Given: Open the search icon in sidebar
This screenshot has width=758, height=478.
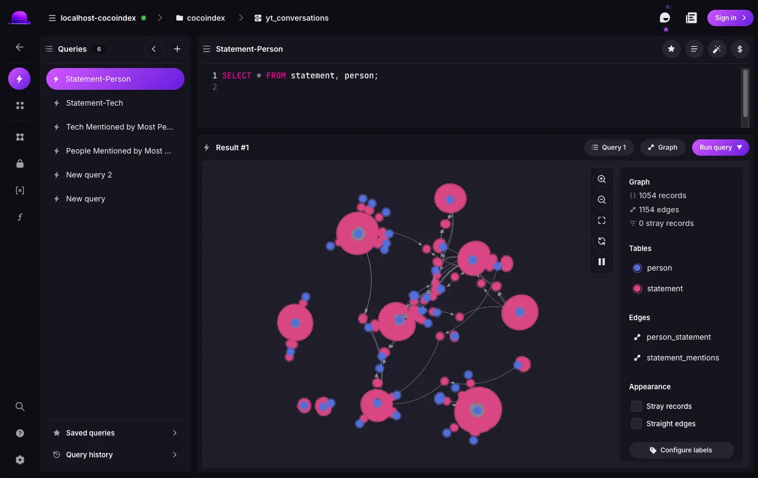Looking at the screenshot, I should point(20,407).
